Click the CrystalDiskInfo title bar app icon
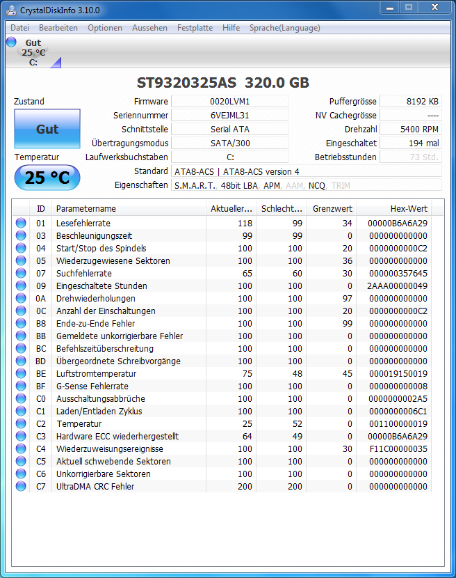Screen dimensions: 456x578 pos(11,10)
